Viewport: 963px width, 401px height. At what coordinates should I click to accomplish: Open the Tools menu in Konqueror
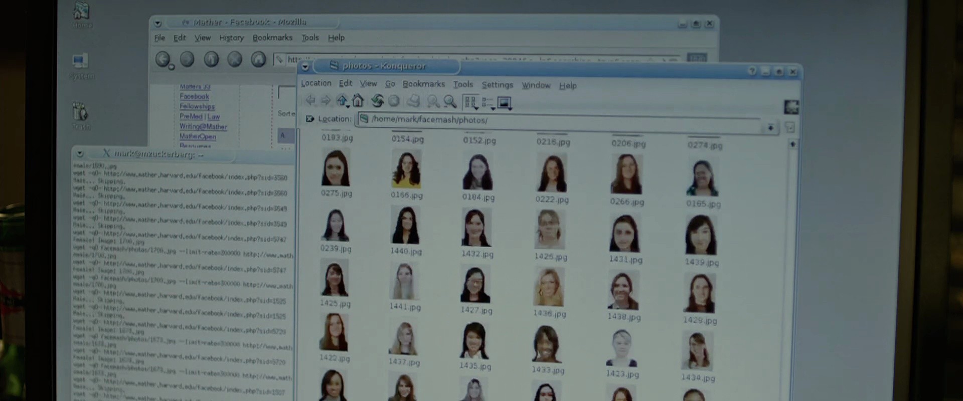(463, 85)
